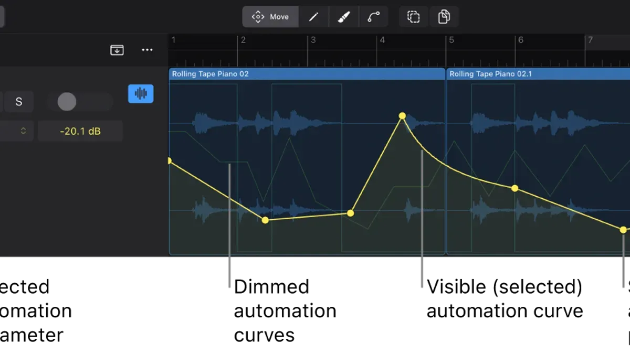Click the track volume slider knob

(x=67, y=102)
